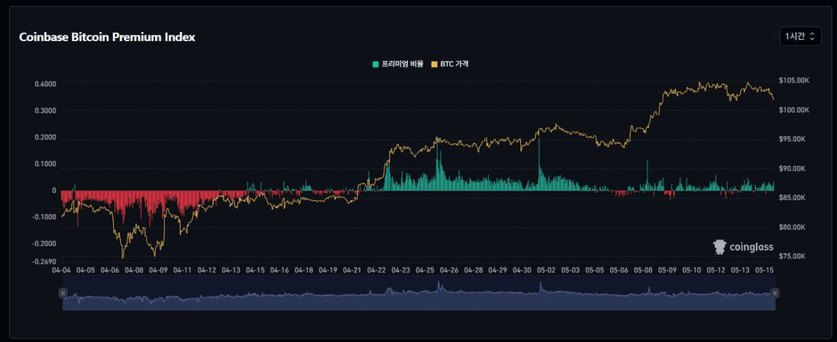Click the -0.2690 left axis label
Image resolution: width=837 pixels, height=342 pixels.
pyautogui.click(x=44, y=262)
